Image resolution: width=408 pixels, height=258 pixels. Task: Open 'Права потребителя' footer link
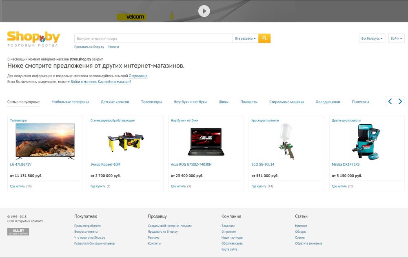(x=87, y=226)
